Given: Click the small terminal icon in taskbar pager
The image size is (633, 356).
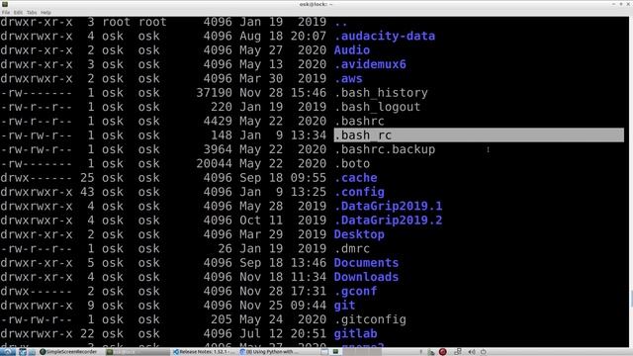Looking at the screenshot, I should tap(335, 352).
